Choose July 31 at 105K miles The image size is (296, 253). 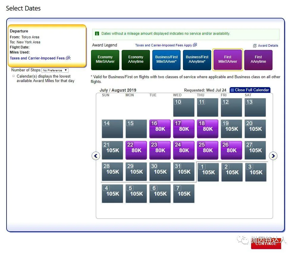pyautogui.click(x=184, y=172)
